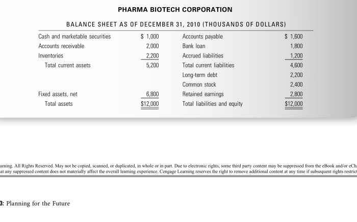Select the 5,200 total current assets value
This screenshot has height=222, width=357.
point(152,66)
